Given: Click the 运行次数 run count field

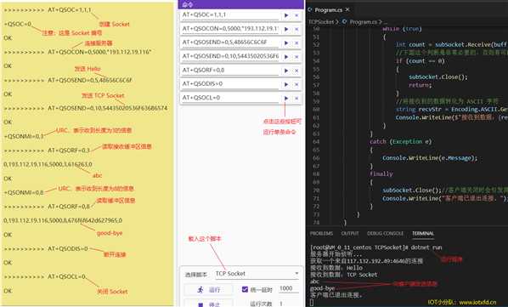Looking at the screenshot, I should tap(289, 304).
